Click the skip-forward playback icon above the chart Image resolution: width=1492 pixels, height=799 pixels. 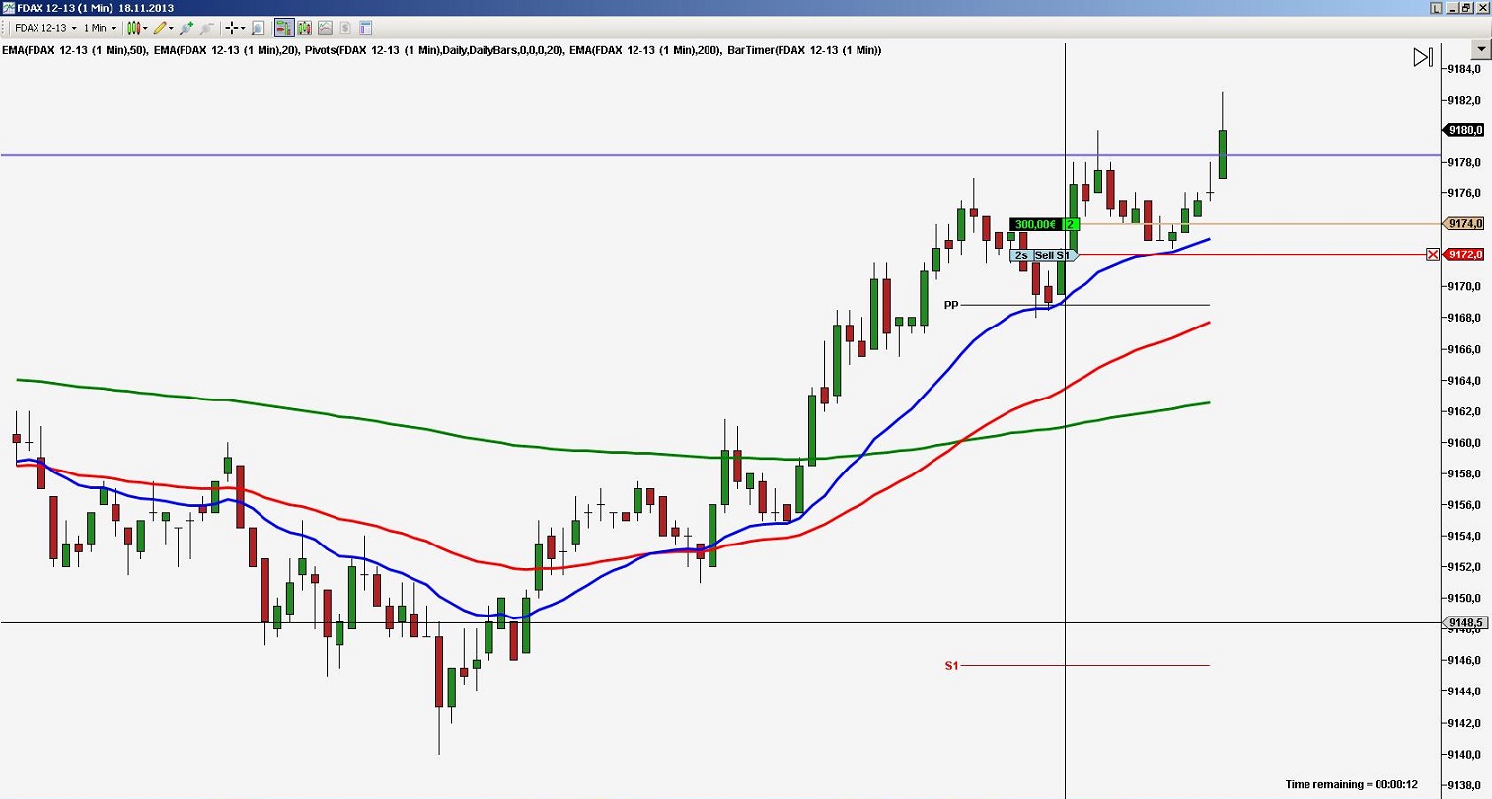point(1422,56)
